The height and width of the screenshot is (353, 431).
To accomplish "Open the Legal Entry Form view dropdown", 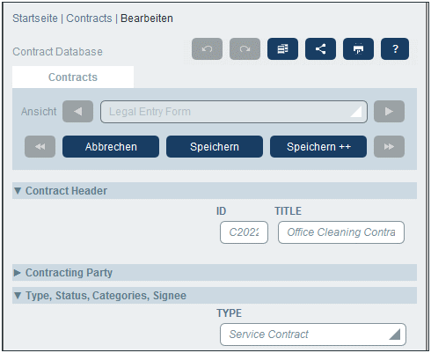I will [x=234, y=112].
